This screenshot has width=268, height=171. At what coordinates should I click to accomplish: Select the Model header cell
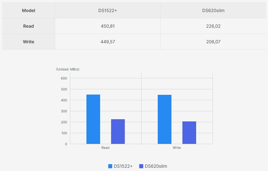coord(29,11)
